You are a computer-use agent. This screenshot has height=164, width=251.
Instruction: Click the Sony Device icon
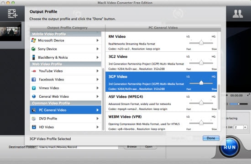(34, 49)
